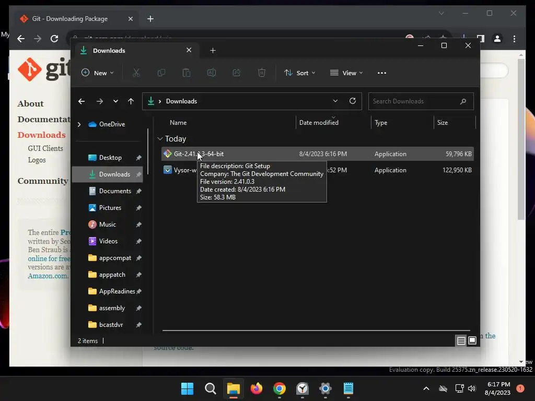Viewport: 535px width, 401px height.
Task: Go forward in File Explorer navigation
Action: tap(100, 101)
